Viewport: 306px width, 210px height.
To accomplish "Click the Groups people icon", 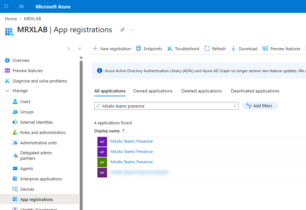I will coord(15,112).
